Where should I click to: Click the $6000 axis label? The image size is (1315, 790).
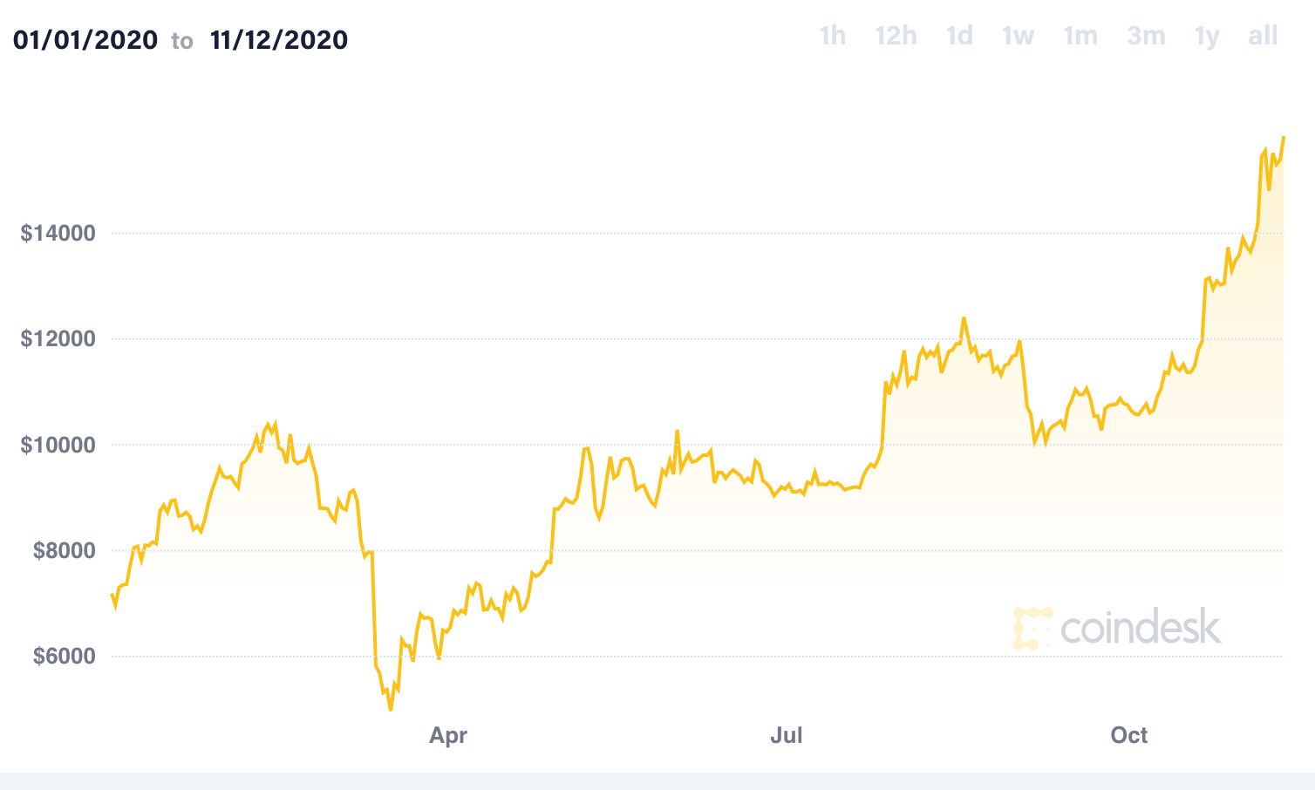pyautogui.click(x=64, y=656)
